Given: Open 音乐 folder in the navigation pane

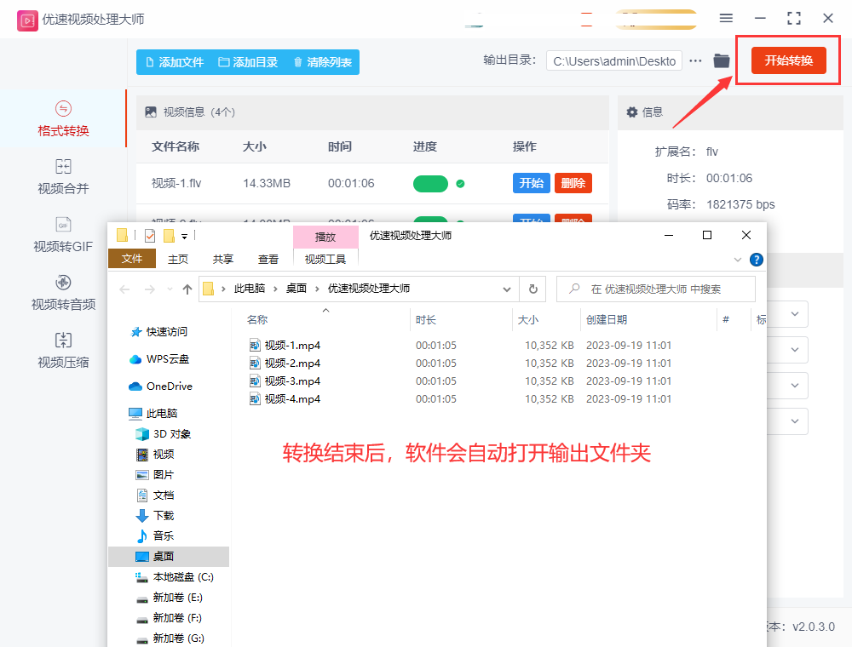Looking at the screenshot, I should tap(155, 535).
